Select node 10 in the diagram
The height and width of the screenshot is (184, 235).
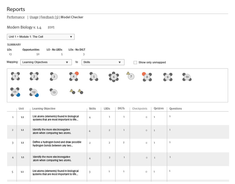pyautogui.click(x=187, y=77)
